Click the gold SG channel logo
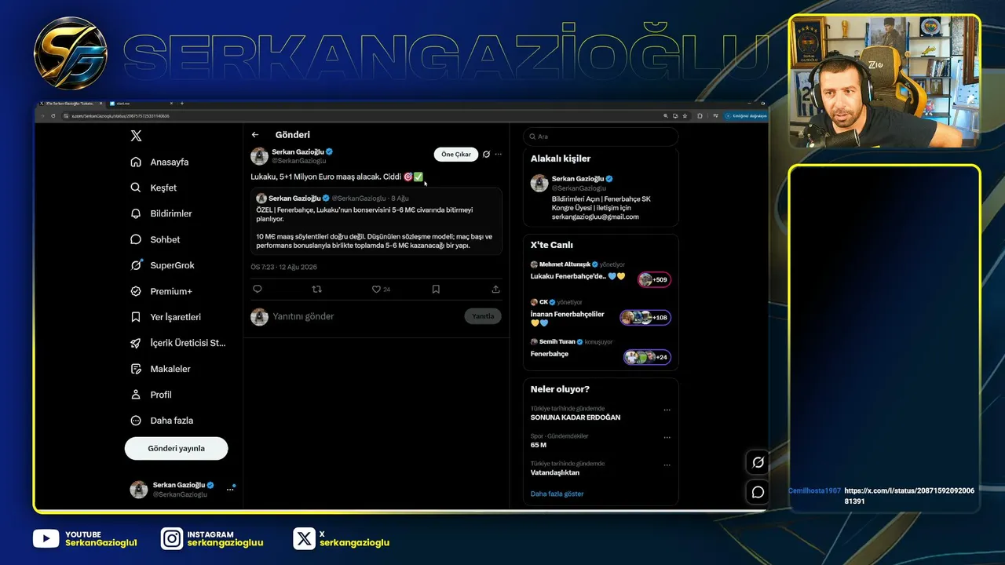The width and height of the screenshot is (1005, 565). [71, 53]
